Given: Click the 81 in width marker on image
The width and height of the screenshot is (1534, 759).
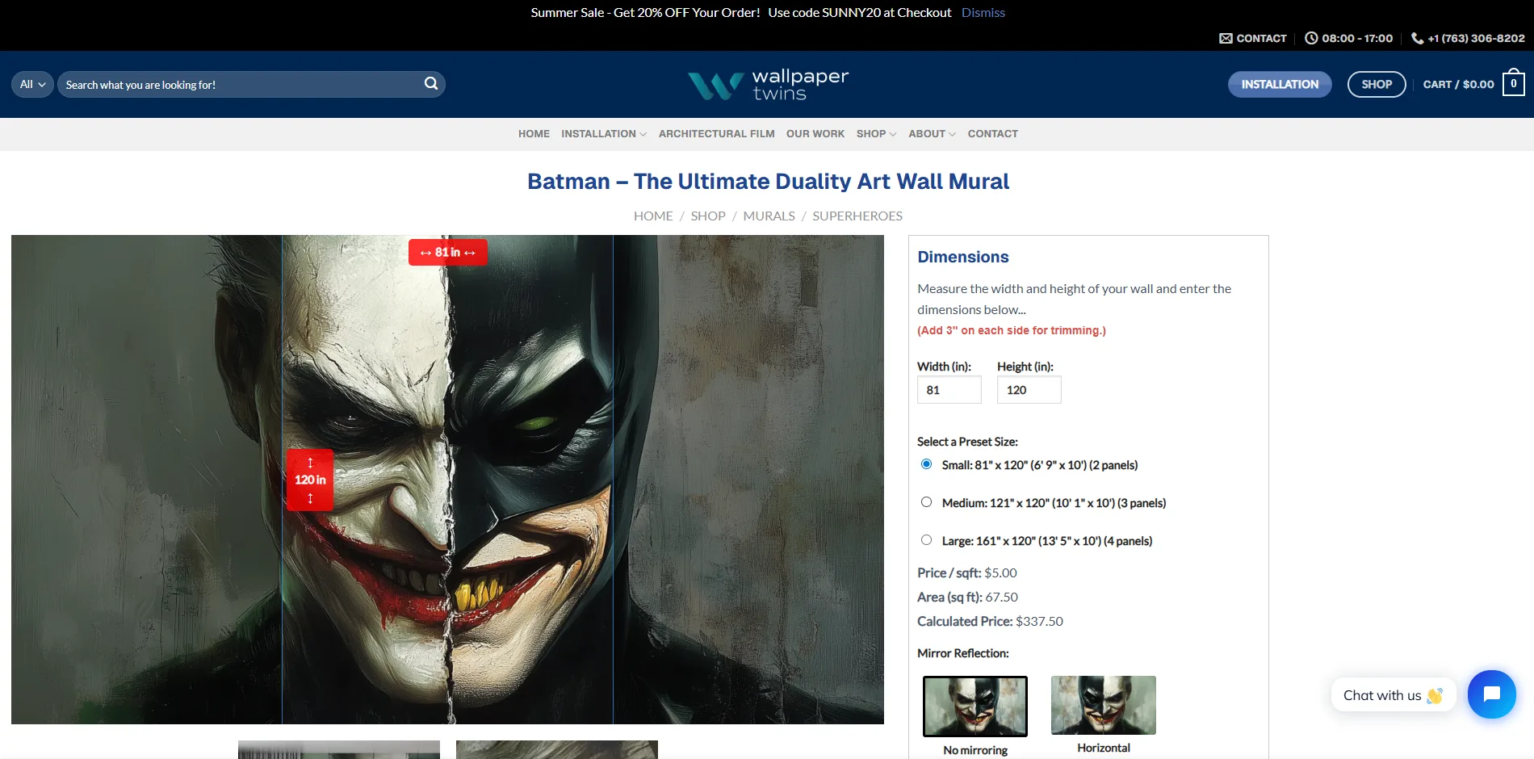Looking at the screenshot, I should [447, 253].
